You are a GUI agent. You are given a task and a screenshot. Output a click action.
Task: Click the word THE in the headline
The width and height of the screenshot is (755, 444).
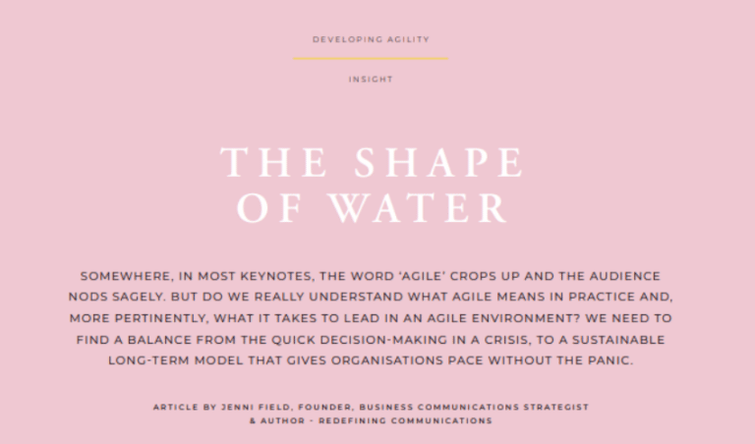tap(261, 162)
